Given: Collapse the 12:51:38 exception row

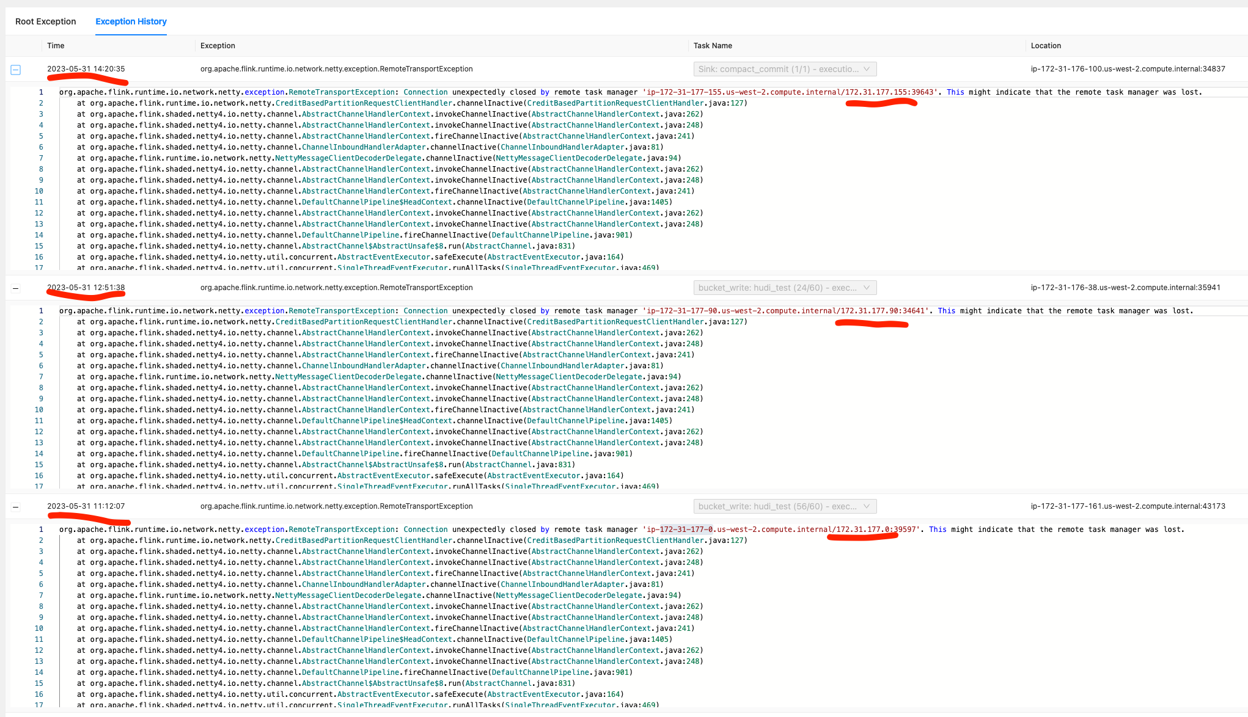Looking at the screenshot, I should click(x=16, y=288).
